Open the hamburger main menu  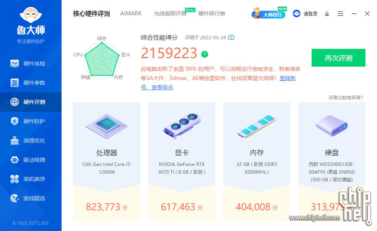[x=340, y=14]
